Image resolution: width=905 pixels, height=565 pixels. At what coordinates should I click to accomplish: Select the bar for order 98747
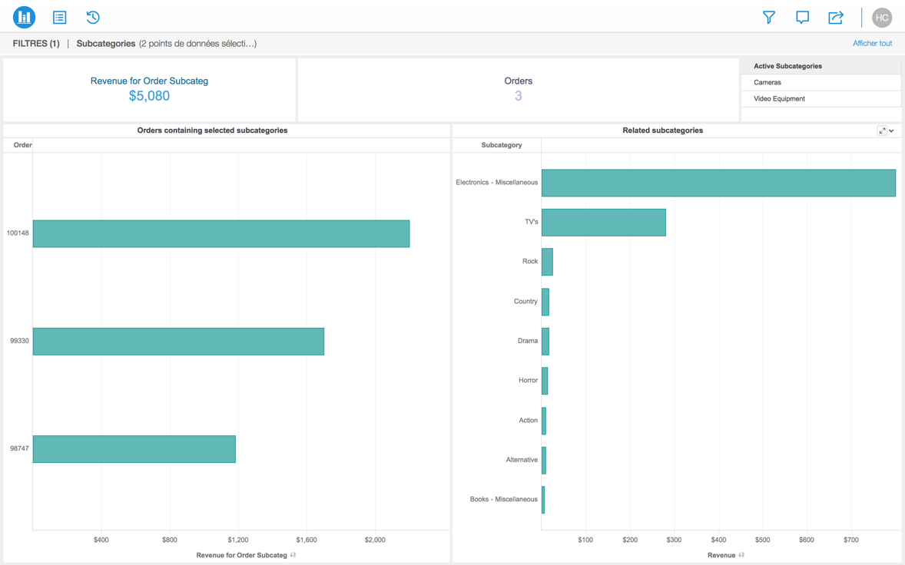pos(134,449)
